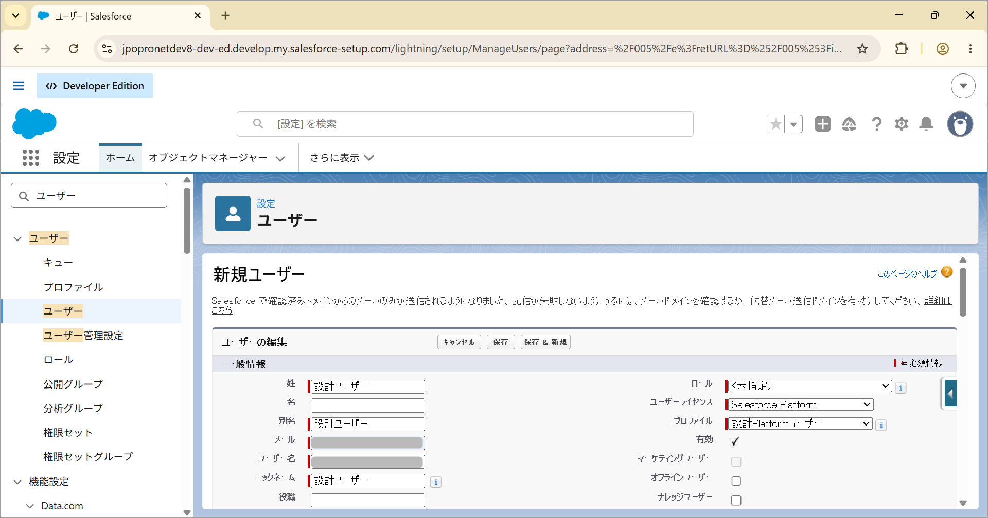Expand the オブジェクトマネージャー dropdown chevron
The width and height of the screenshot is (988, 518).
(280, 158)
